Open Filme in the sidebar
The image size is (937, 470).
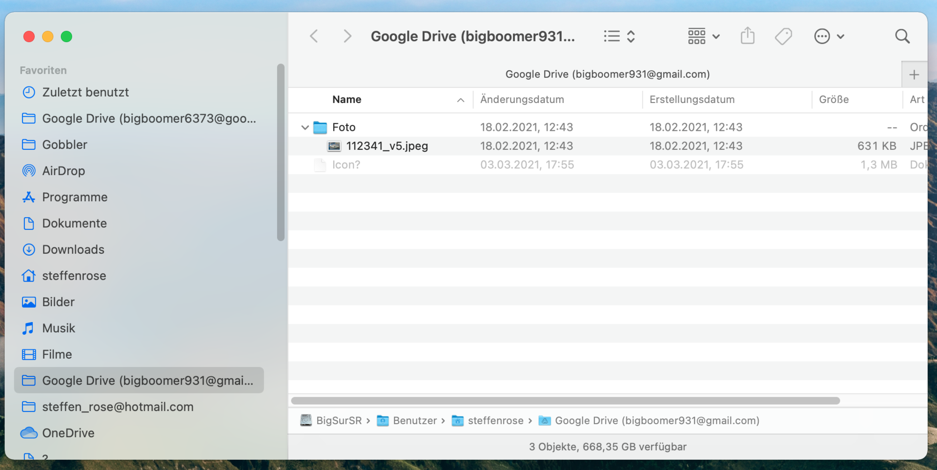57,354
